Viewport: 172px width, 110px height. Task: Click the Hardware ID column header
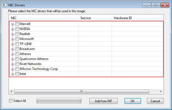pyautogui.click(x=138, y=18)
